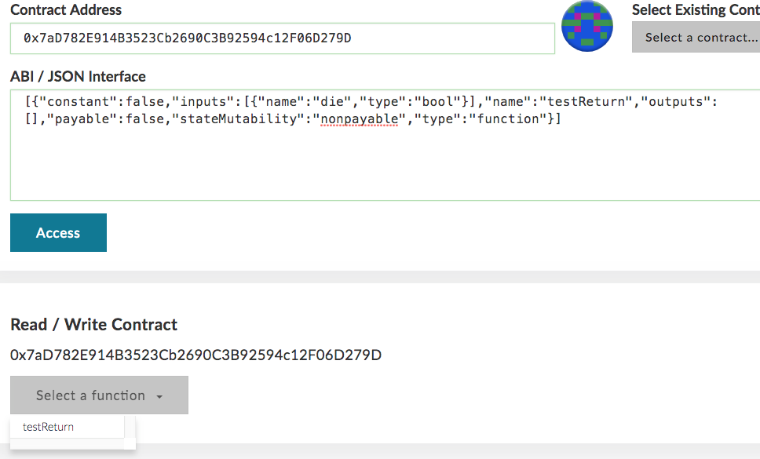Click inside the Contract Address field

coord(283,38)
